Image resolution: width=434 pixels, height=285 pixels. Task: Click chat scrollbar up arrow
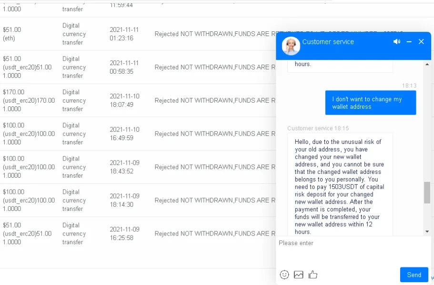pyautogui.click(x=427, y=64)
